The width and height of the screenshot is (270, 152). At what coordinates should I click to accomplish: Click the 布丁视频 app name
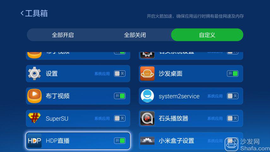click(57, 96)
